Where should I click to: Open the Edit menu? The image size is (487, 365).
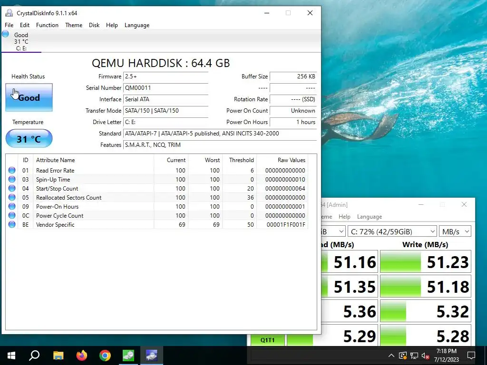click(25, 25)
